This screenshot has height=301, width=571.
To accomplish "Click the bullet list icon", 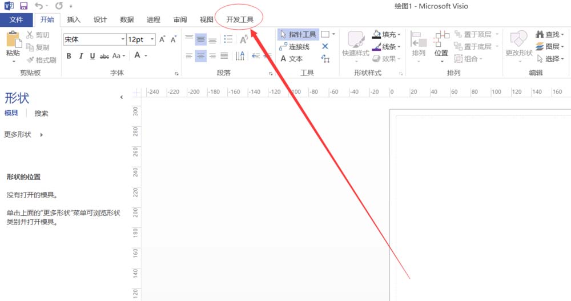I will point(228,39).
